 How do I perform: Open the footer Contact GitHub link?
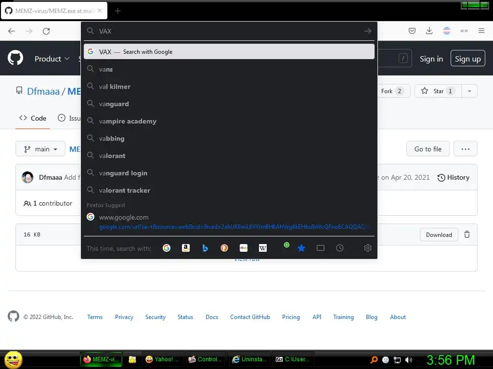(250, 317)
